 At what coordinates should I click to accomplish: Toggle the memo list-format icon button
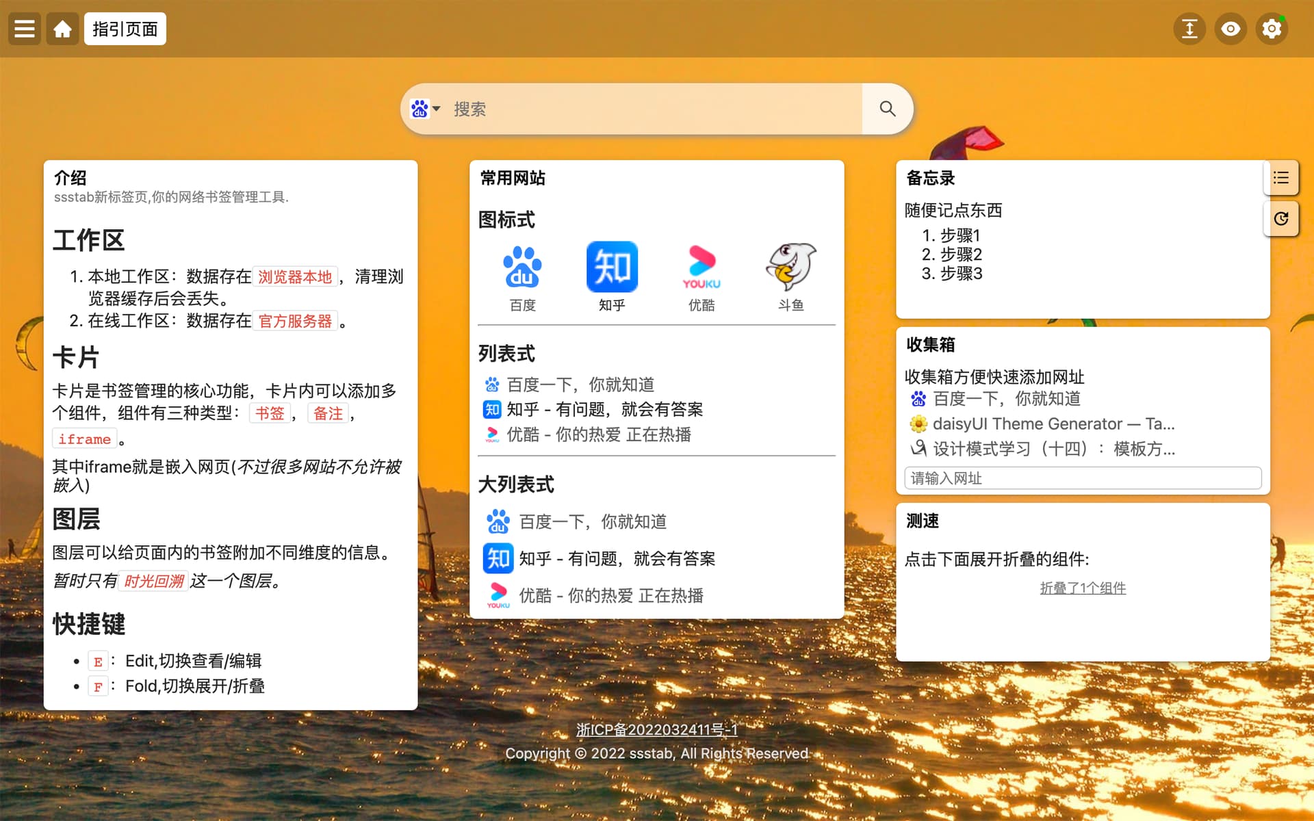[x=1280, y=178]
